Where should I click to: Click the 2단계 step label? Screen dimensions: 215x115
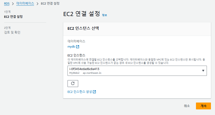(x=7, y=28)
